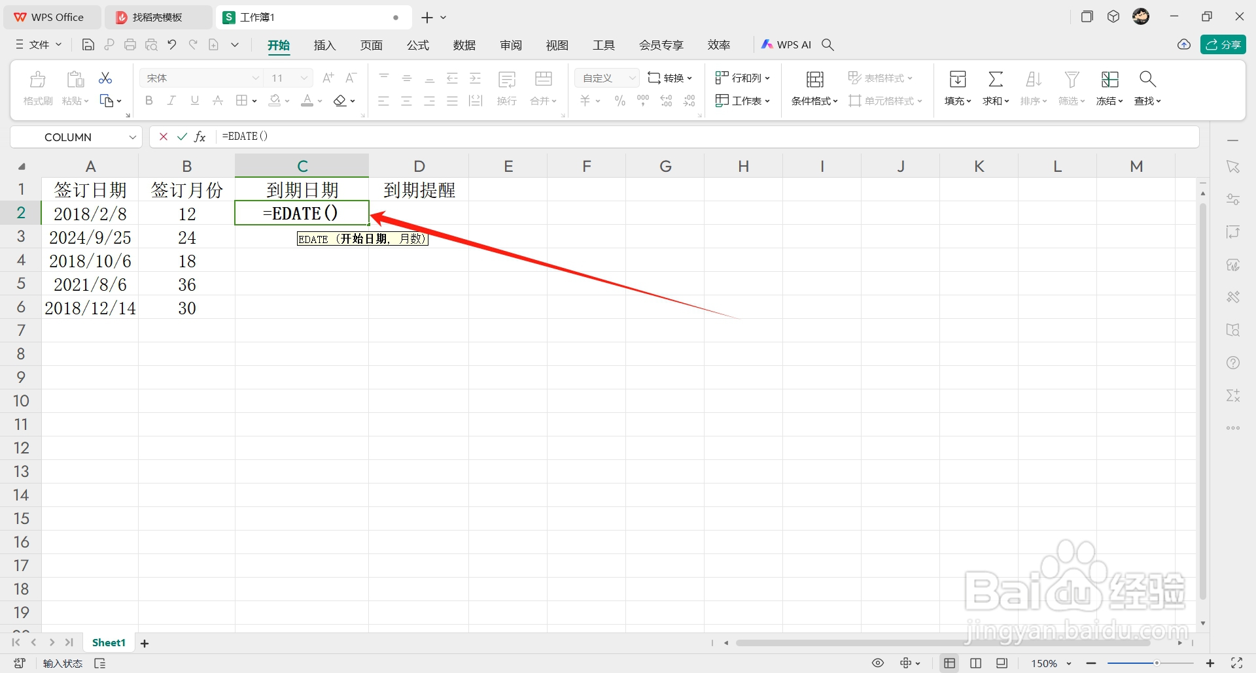Click the fx insert function icon
The width and height of the screenshot is (1256, 673).
(200, 137)
